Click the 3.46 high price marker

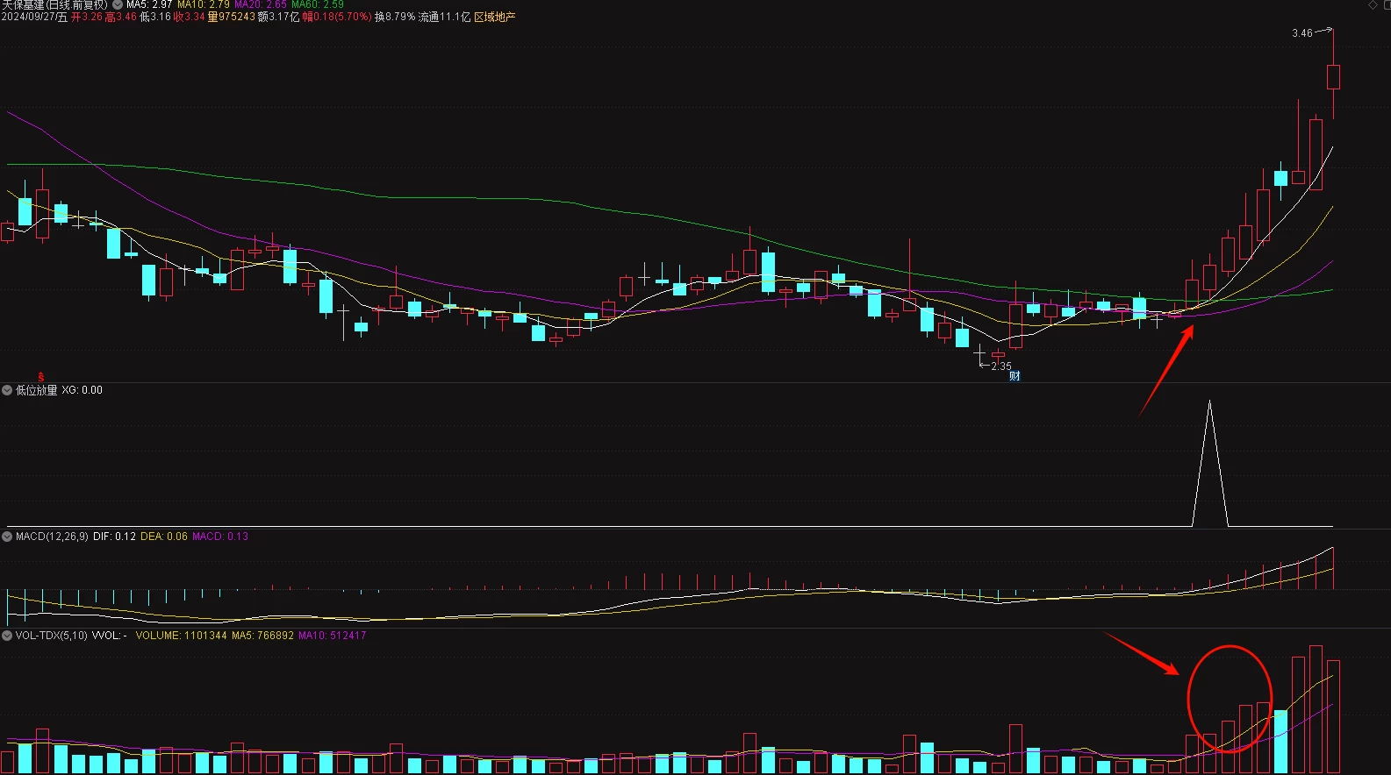pyautogui.click(x=1302, y=33)
